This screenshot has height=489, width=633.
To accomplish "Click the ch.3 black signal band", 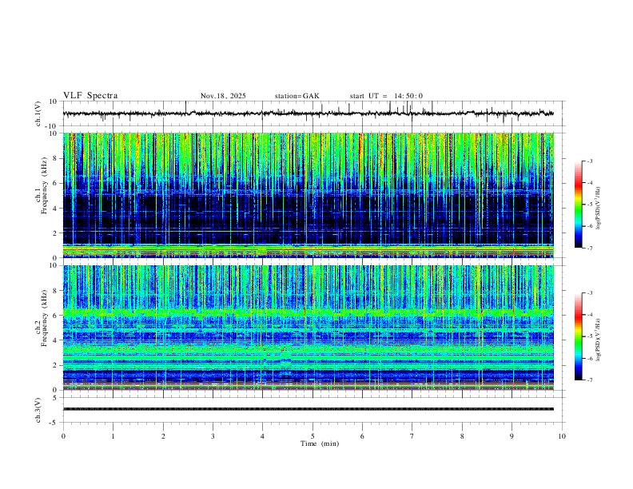I will (x=309, y=409).
